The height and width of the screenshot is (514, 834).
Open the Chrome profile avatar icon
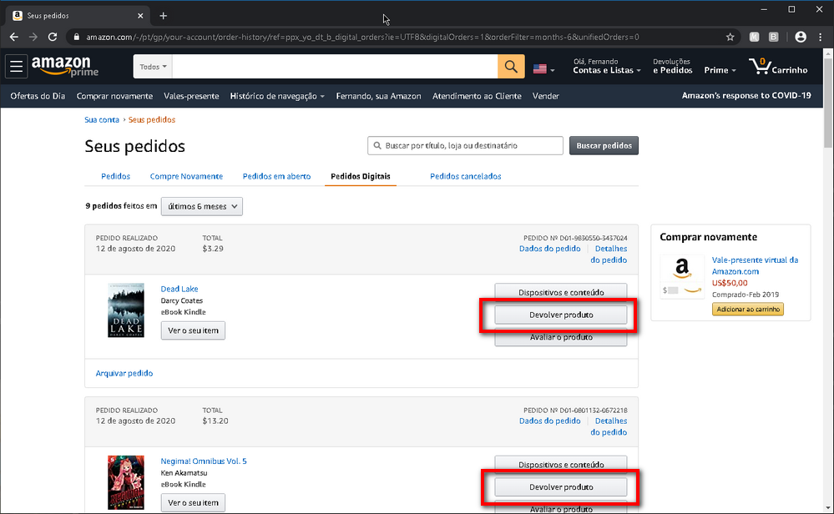[800, 37]
